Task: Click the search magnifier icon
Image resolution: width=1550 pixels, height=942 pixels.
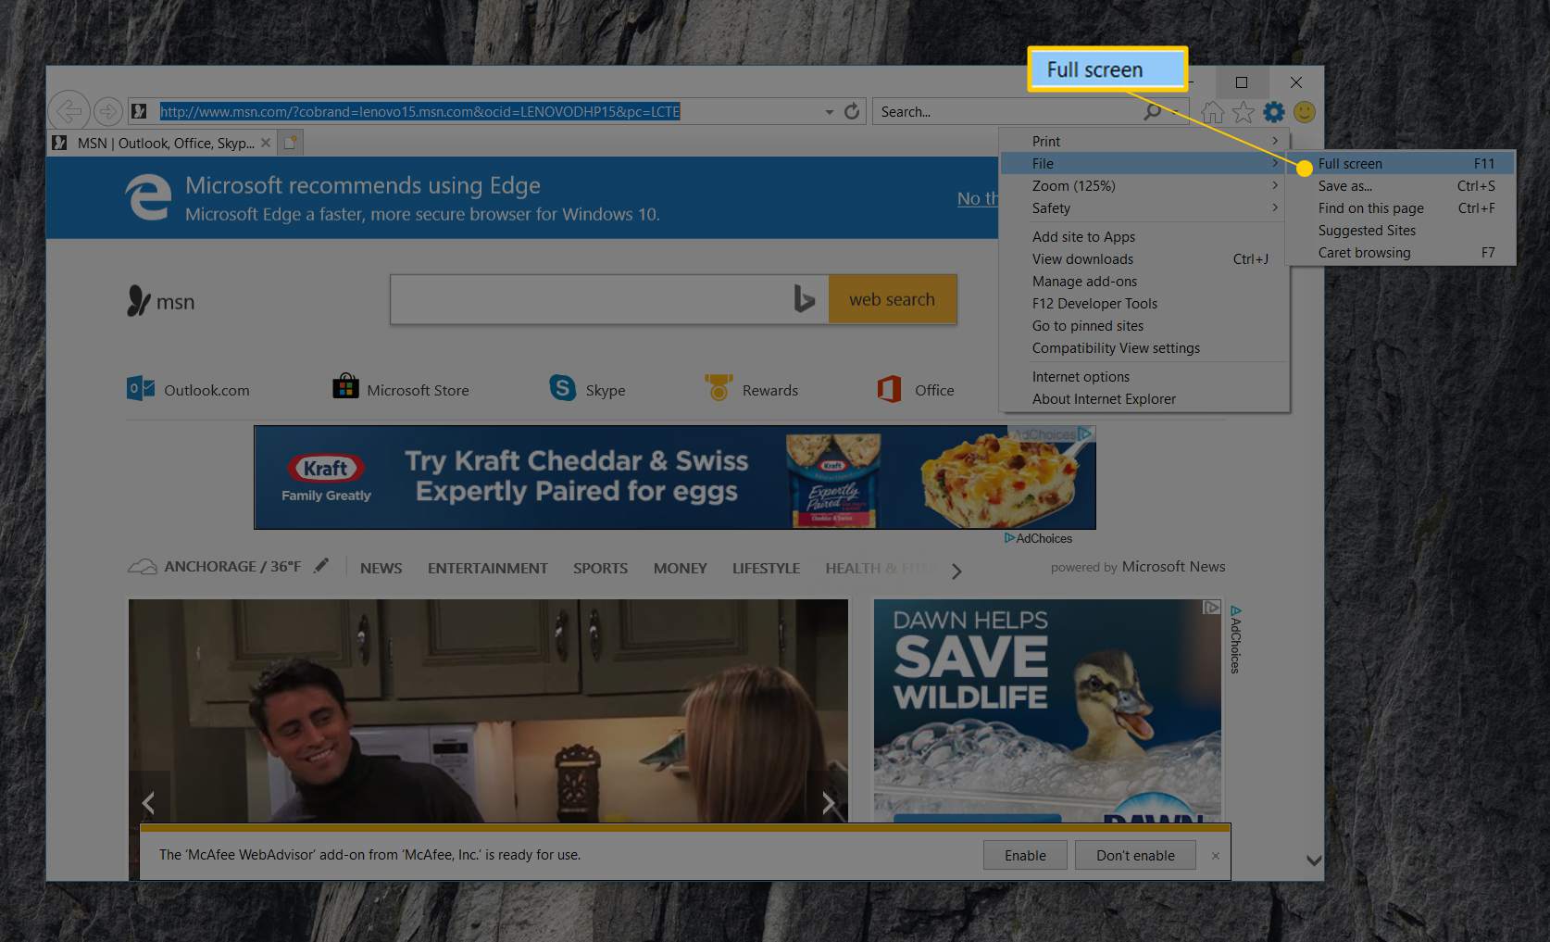Action: tap(1152, 112)
